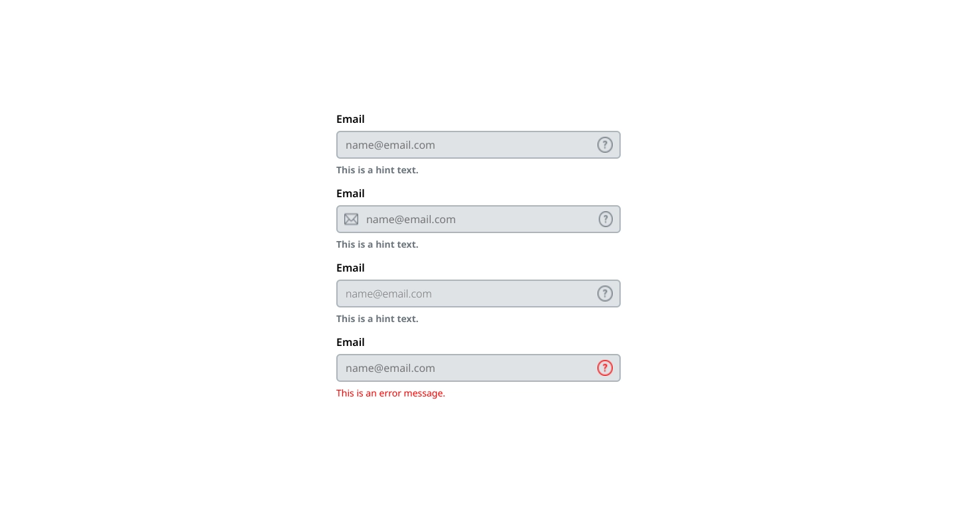Image resolution: width=957 pixels, height=510 pixels.
Task: Focus the Email input above the error message
Action: click(x=478, y=368)
